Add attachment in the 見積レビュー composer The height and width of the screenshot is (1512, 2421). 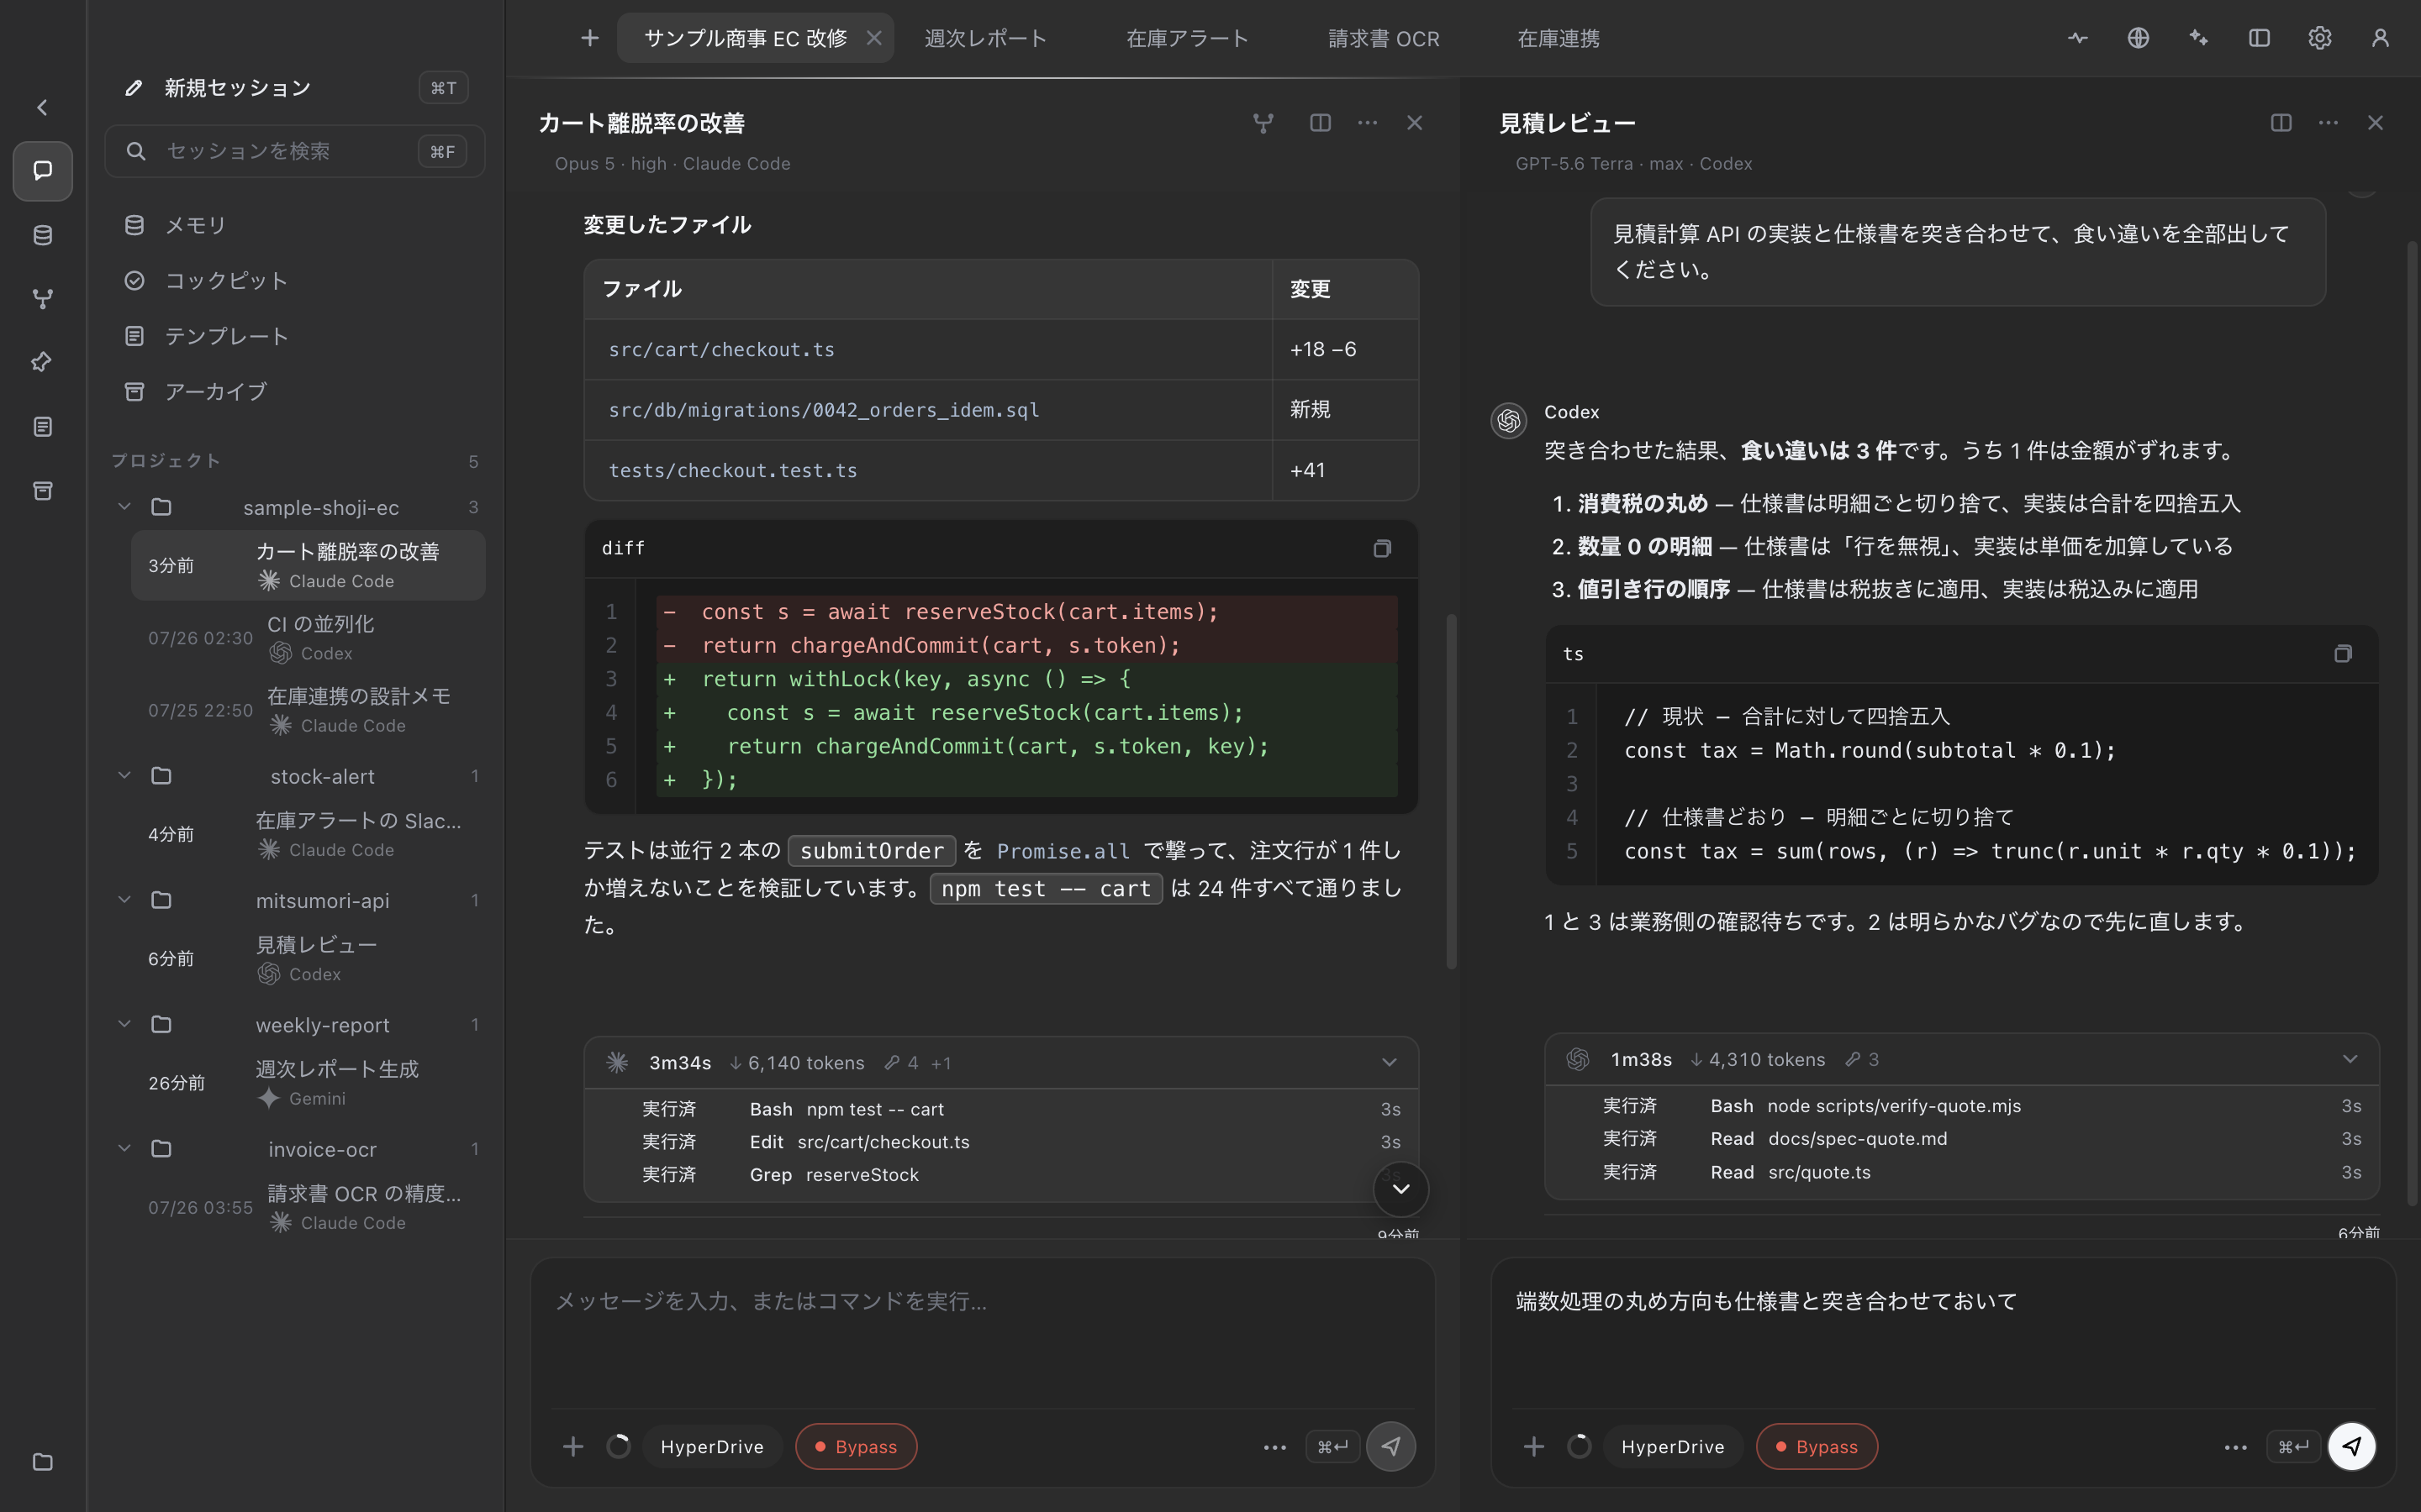point(1533,1446)
